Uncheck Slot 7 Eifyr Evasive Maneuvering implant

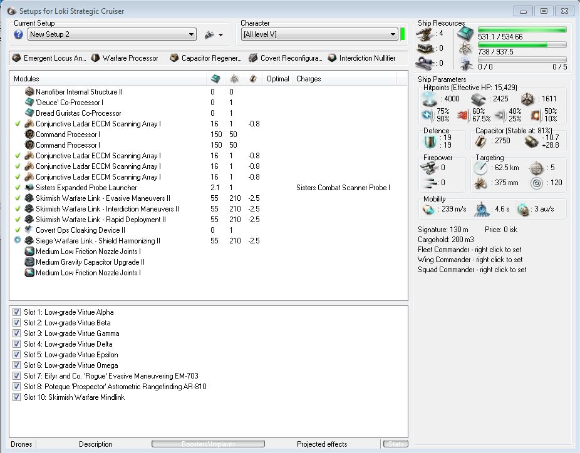pyautogui.click(x=17, y=376)
